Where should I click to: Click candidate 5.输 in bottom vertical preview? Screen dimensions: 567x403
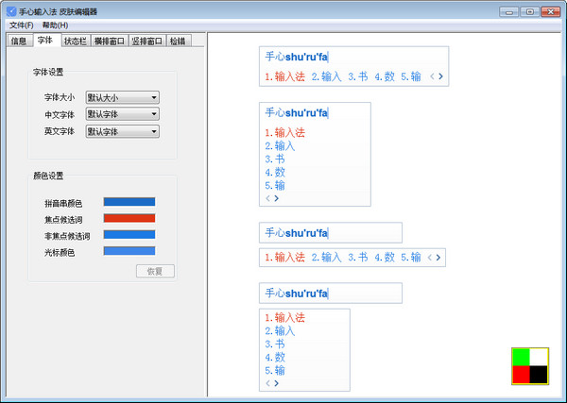(275, 371)
